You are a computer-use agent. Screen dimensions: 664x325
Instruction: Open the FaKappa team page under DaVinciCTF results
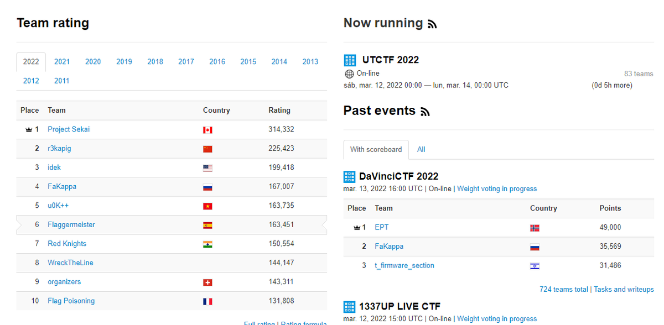389,246
